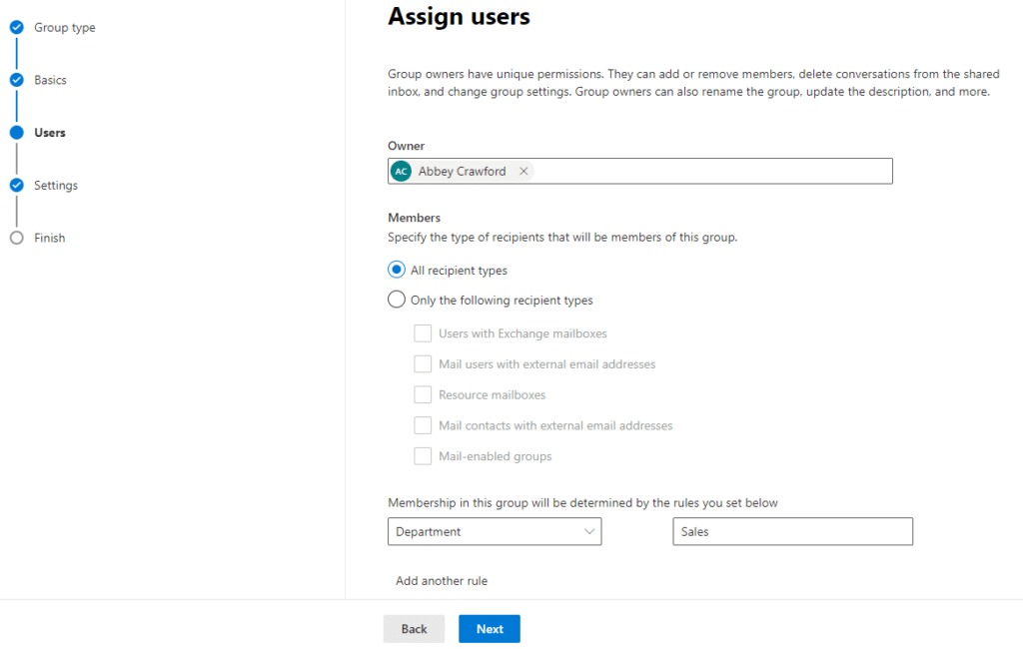Select All recipient types radio button
This screenshot has width=1023, height=649.
397,271
